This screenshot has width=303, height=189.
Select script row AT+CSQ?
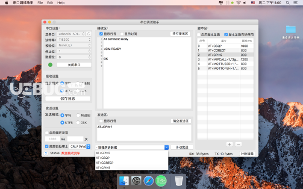point(225,46)
